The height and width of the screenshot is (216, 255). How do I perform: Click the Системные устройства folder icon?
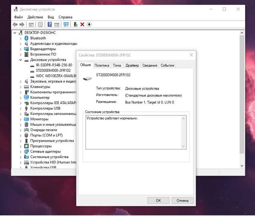coord(26,157)
